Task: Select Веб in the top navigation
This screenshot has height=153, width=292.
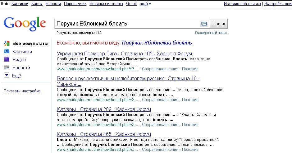Action: (x=4, y=3)
